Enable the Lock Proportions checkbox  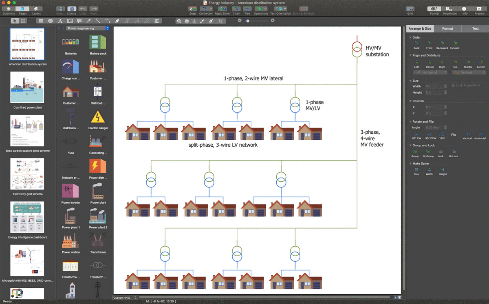(453, 85)
